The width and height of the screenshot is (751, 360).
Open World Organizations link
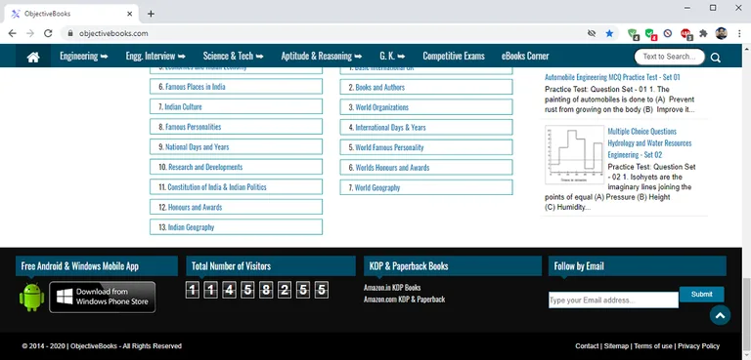point(382,107)
